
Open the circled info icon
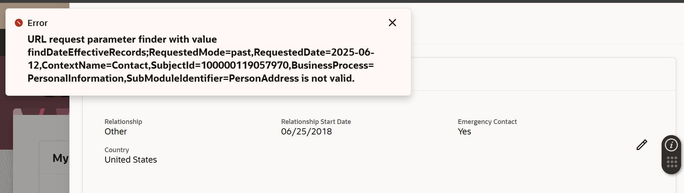(x=671, y=145)
